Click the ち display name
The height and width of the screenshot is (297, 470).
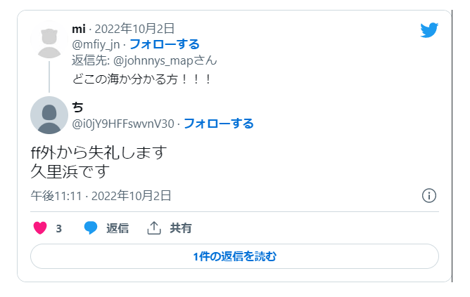click(x=77, y=107)
